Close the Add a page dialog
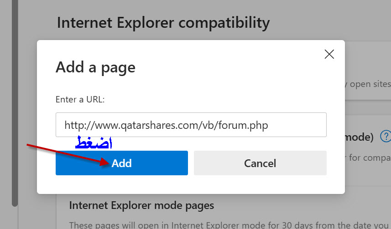The height and width of the screenshot is (229, 391). [x=329, y=54]
